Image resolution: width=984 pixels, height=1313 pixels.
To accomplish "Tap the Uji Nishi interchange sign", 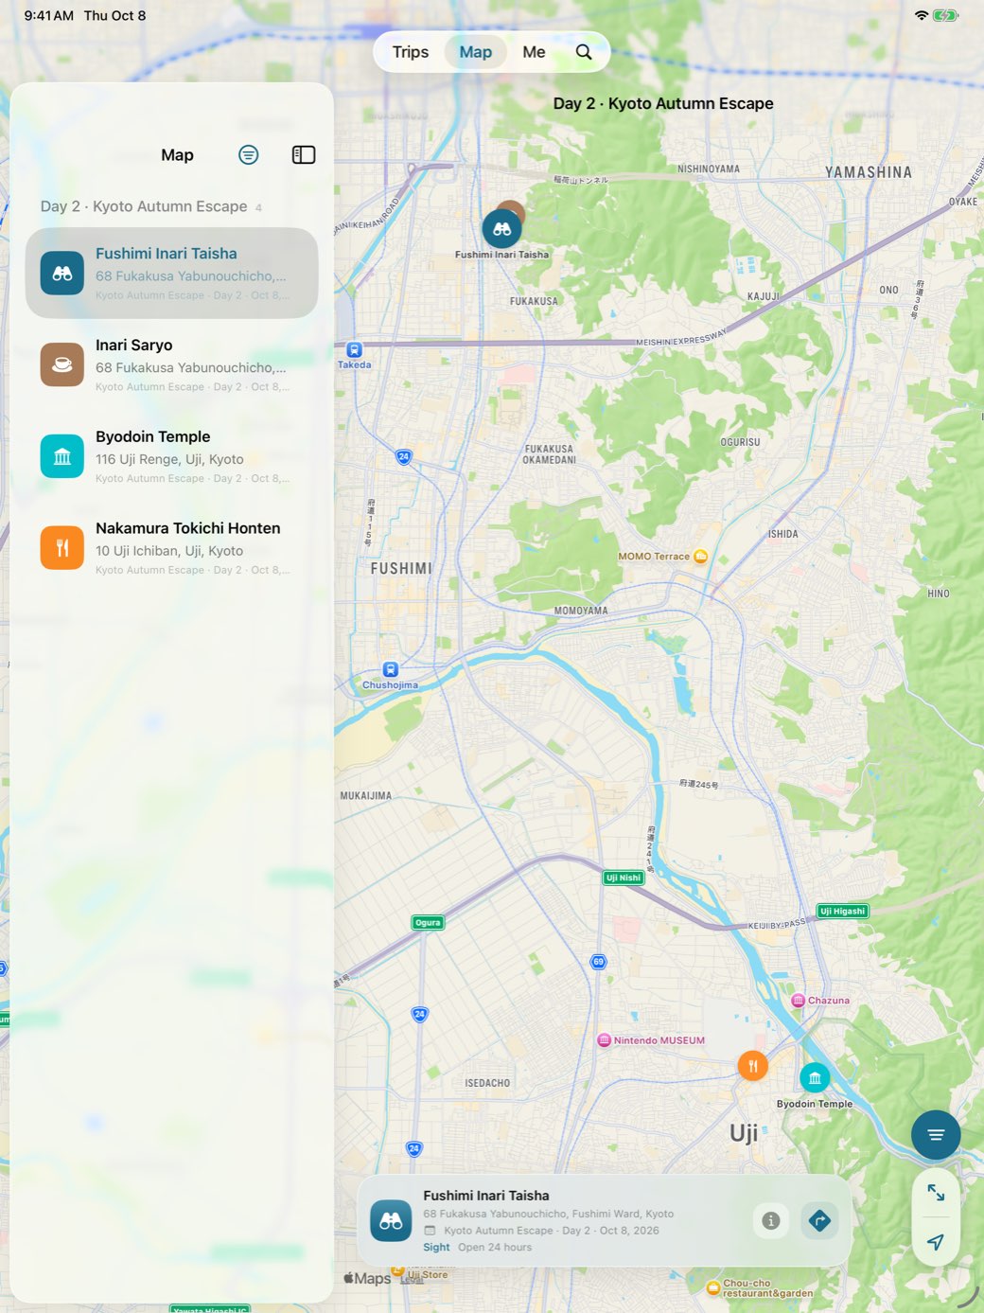I will [x=624, y=878].
